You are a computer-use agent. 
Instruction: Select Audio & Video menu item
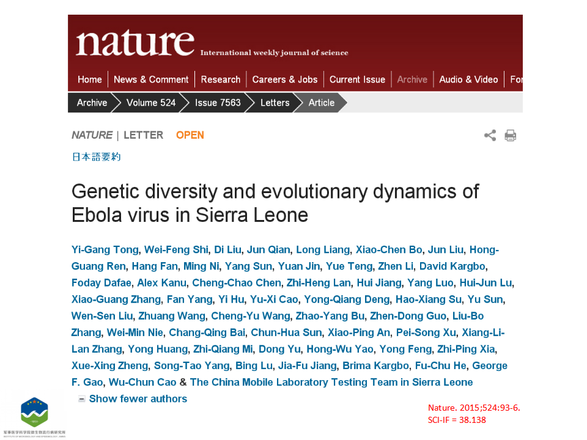point(468,79)
